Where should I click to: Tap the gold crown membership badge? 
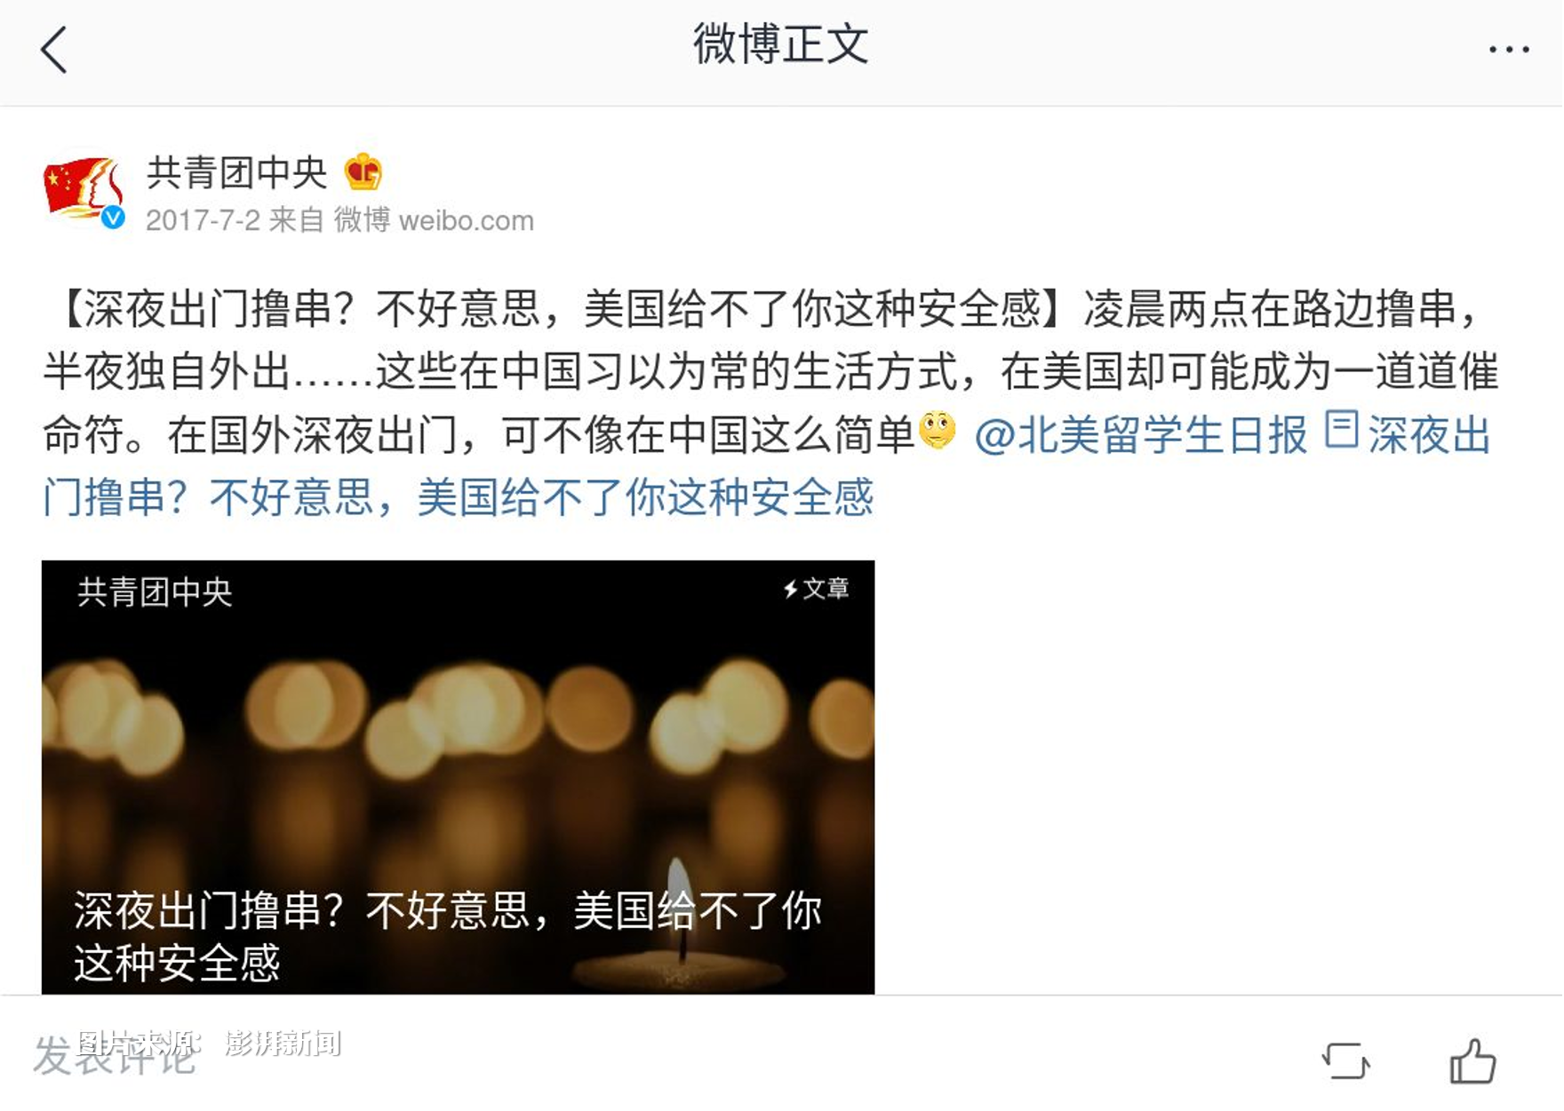363,171
